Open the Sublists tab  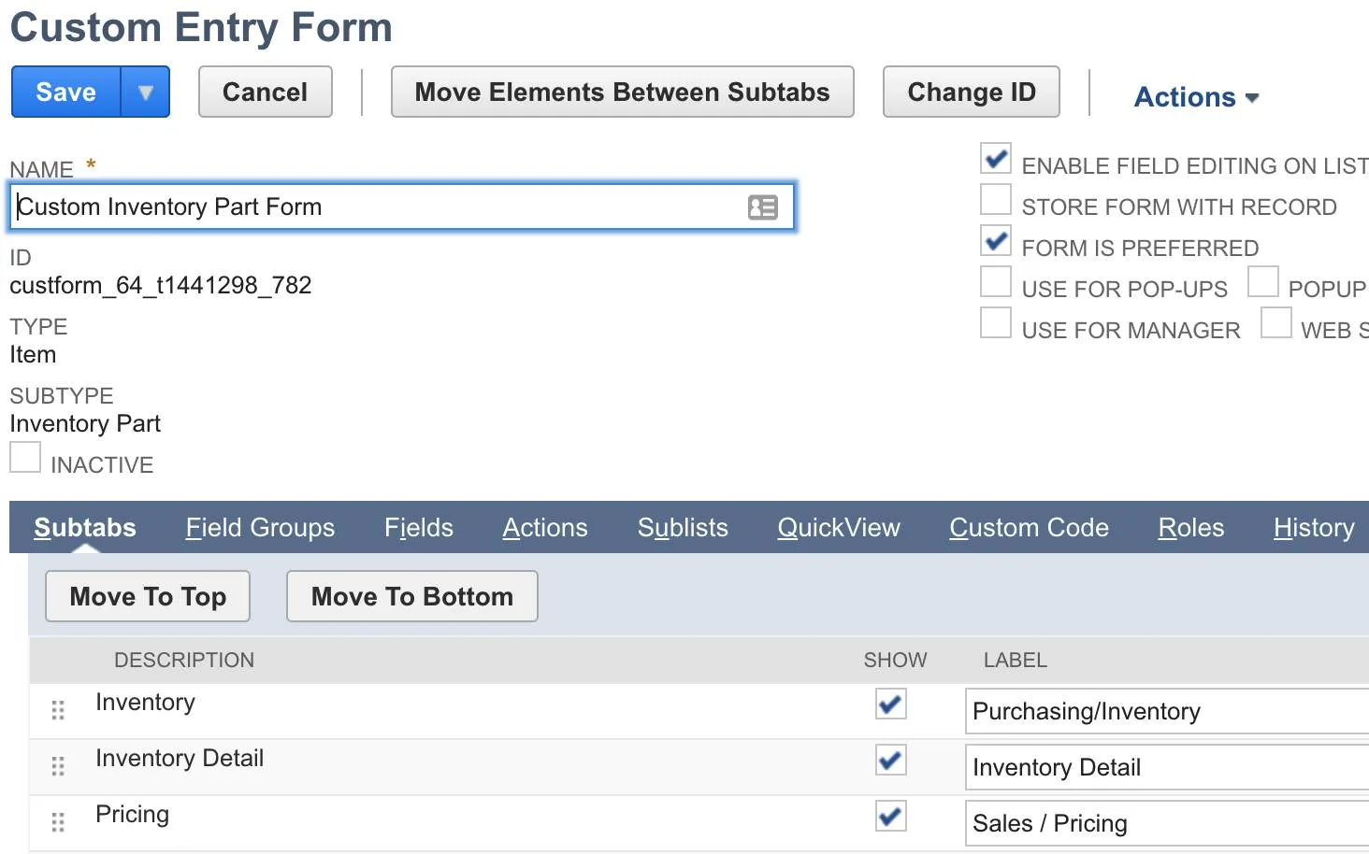click(x=683, y=527)
